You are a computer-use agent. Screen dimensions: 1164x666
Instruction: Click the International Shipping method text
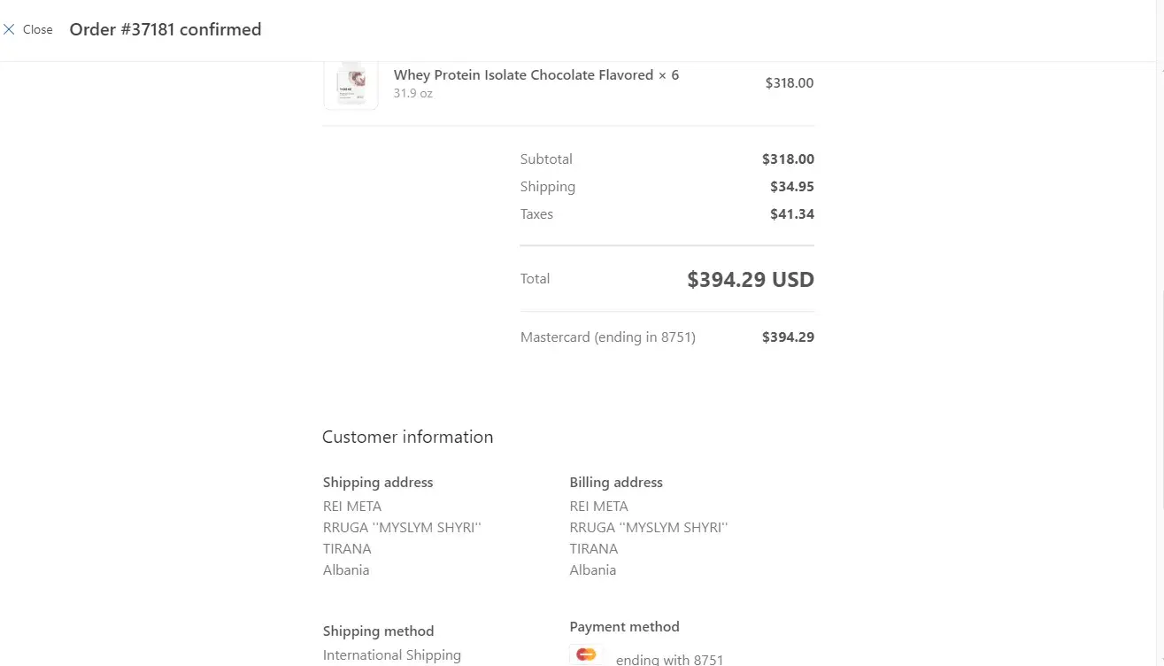(x=391, y=655)
